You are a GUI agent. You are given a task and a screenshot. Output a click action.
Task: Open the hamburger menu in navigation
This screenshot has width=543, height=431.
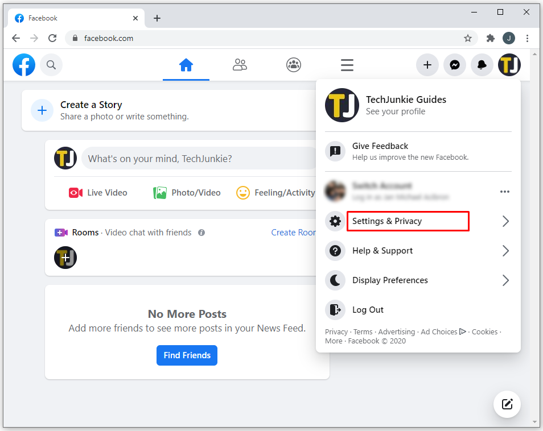(347, 65)
